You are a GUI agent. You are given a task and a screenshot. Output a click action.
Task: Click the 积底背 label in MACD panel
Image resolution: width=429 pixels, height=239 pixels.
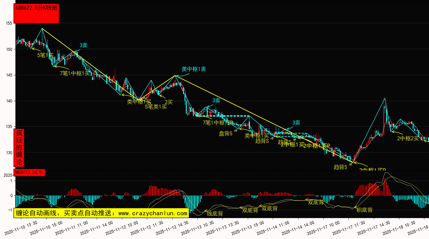coord(364,210)
